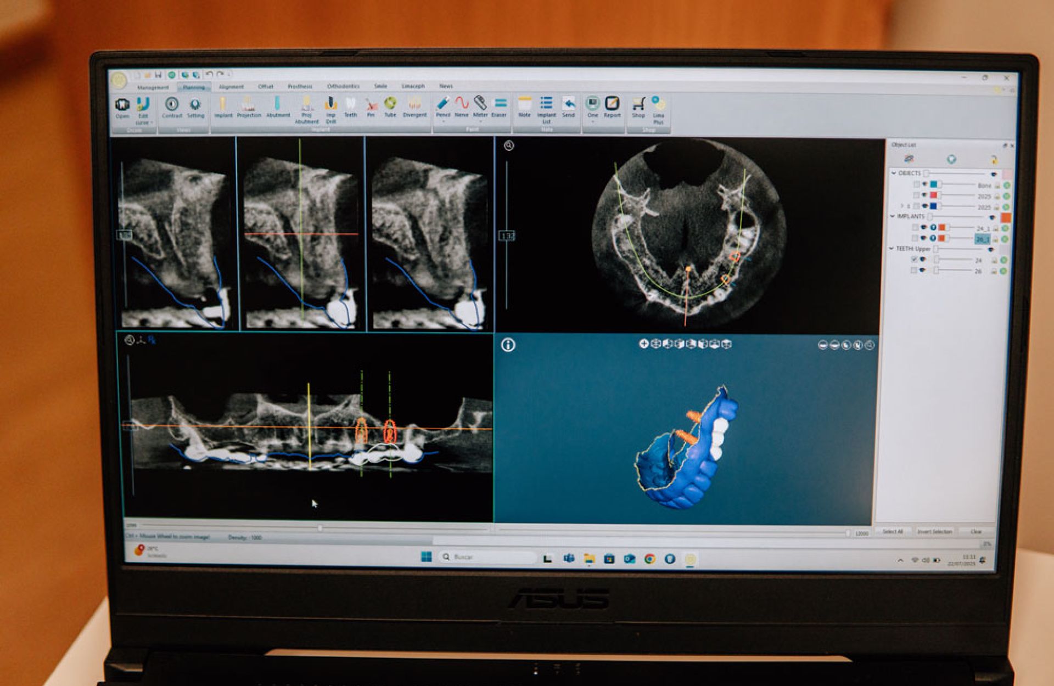Click the orange IMPLANTS color swatch
Image resolution: width=1054 pixels, height=686 pixels.
[x=1006, y=217]
